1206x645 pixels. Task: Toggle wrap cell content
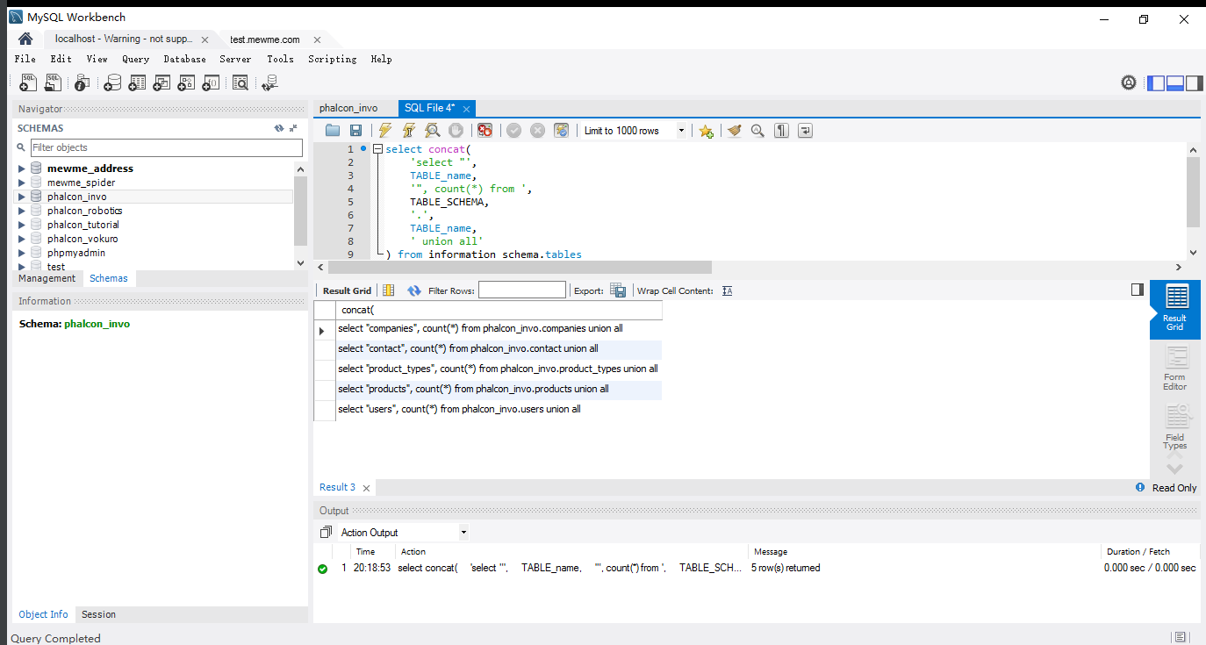(x=727, y=290)
